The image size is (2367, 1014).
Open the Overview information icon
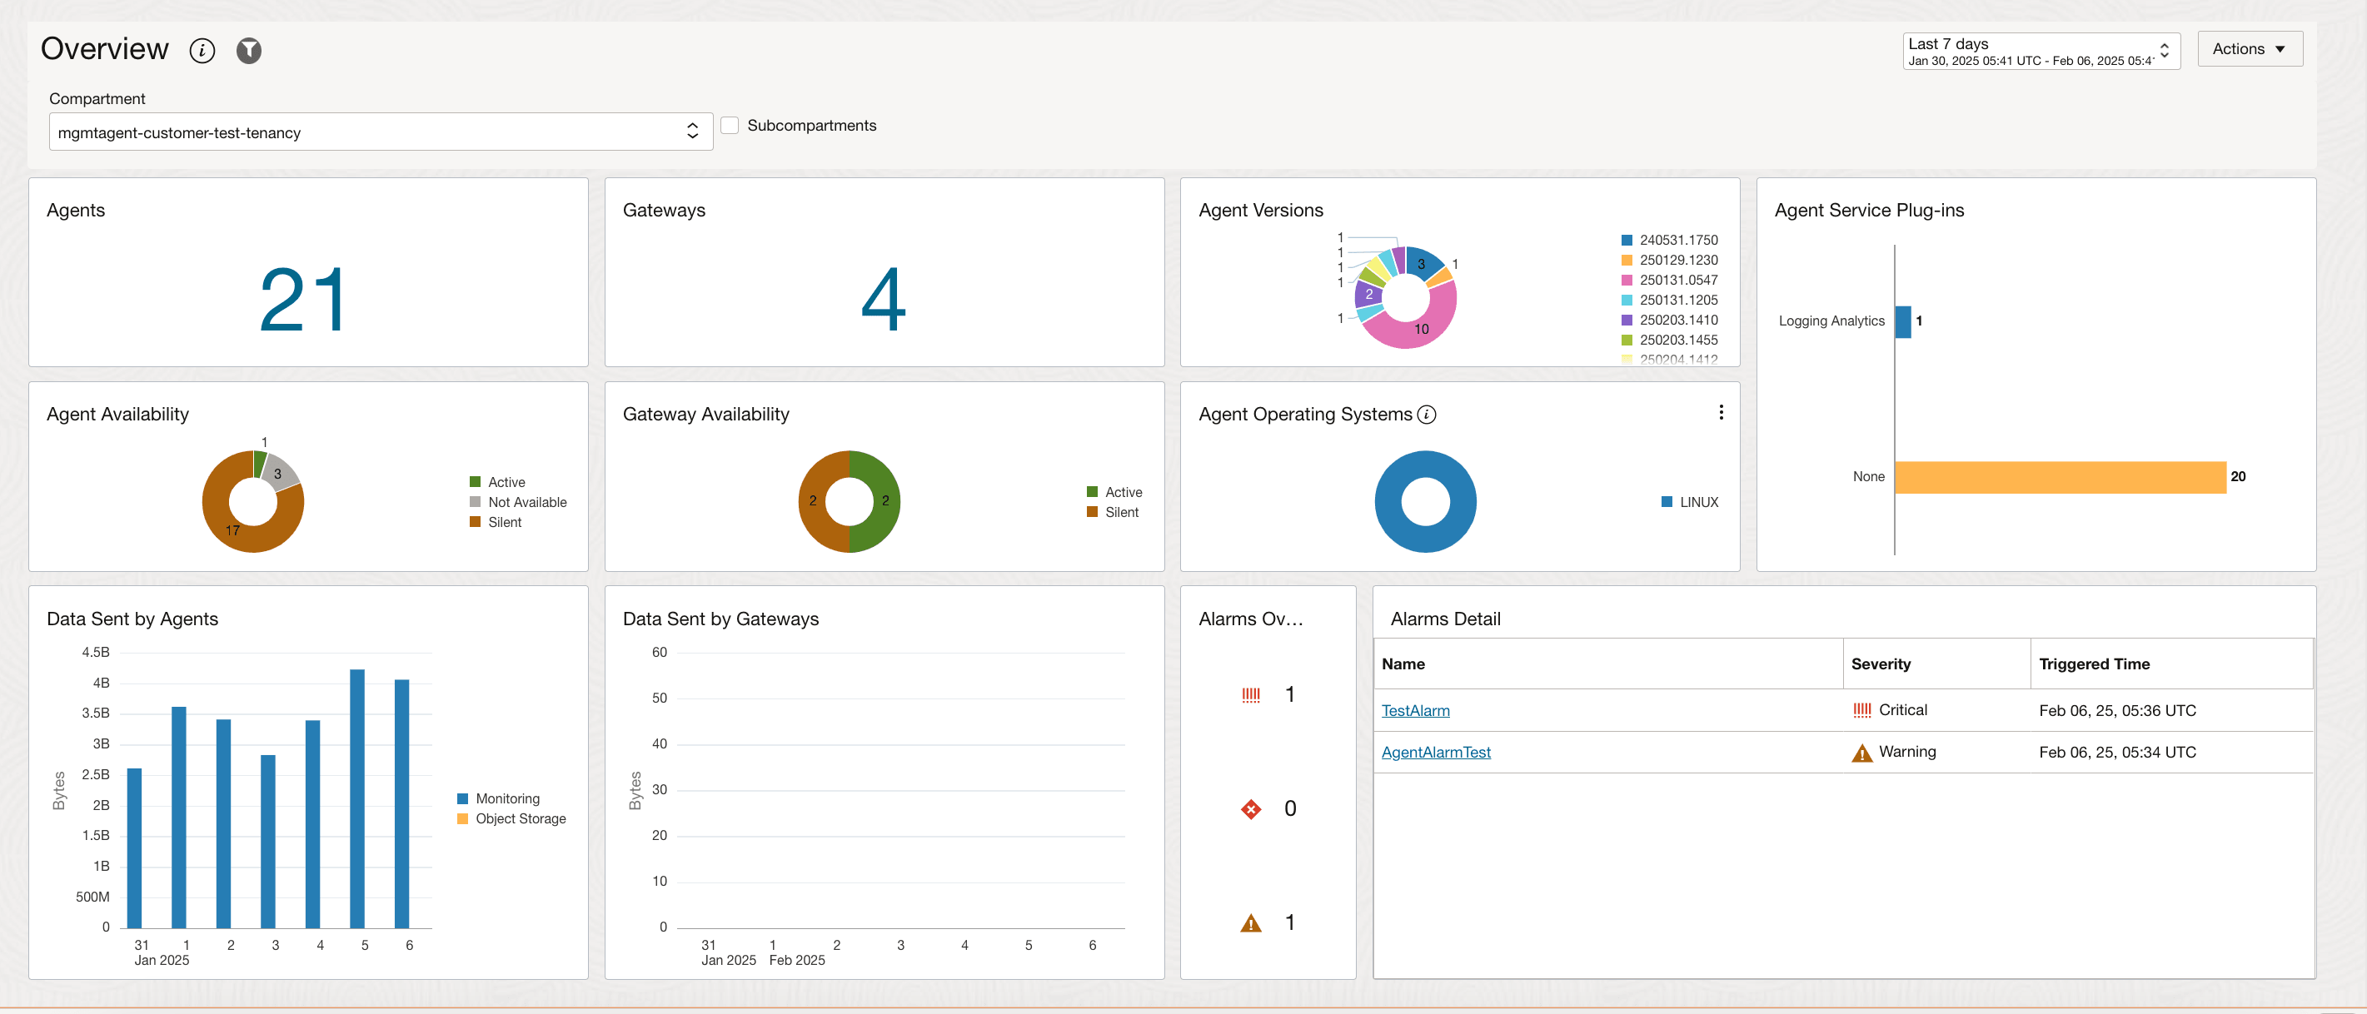tap(202, 51)
